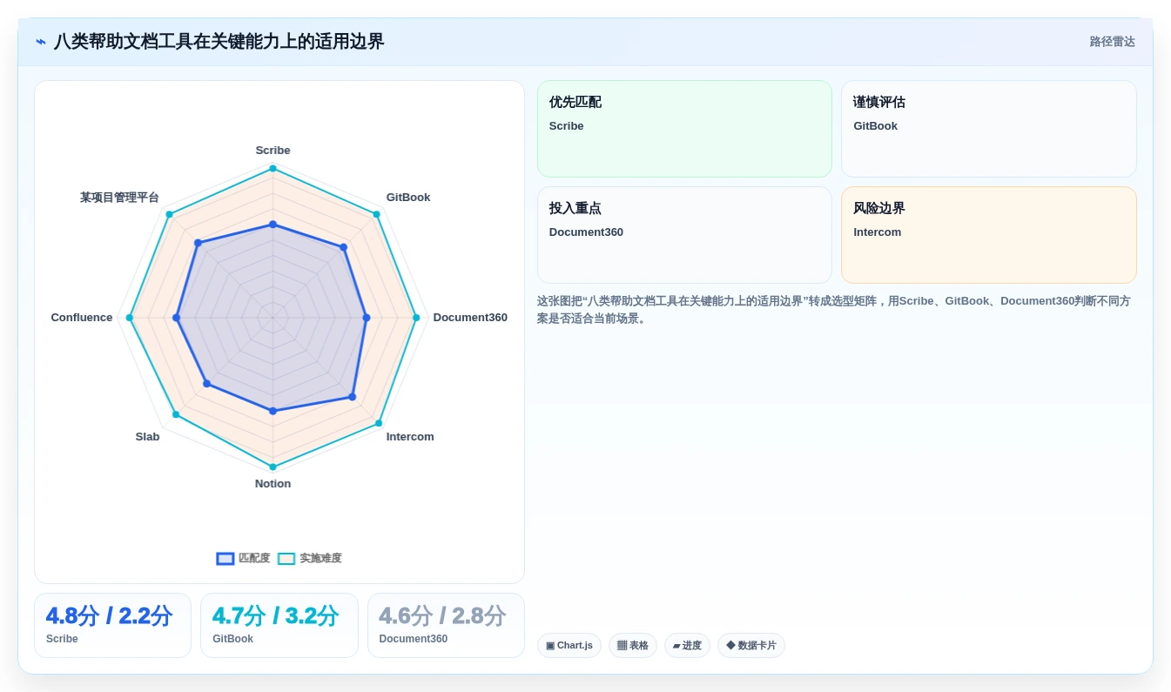
Task: Click the Scribe 4.8分 / 2.2分 stat card
Action: click(x=112, y=626)
